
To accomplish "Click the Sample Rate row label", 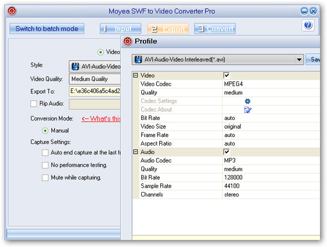I will [x=156, y=186].
